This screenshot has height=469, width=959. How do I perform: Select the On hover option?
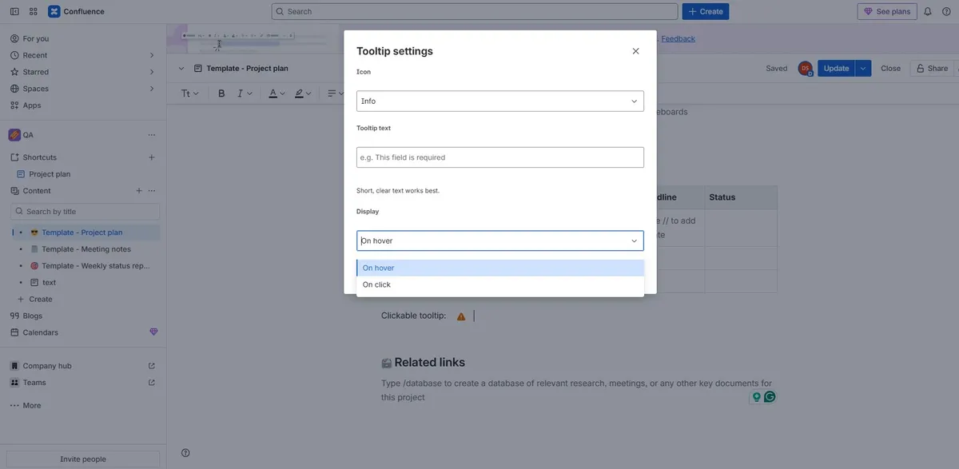[500, 268]
